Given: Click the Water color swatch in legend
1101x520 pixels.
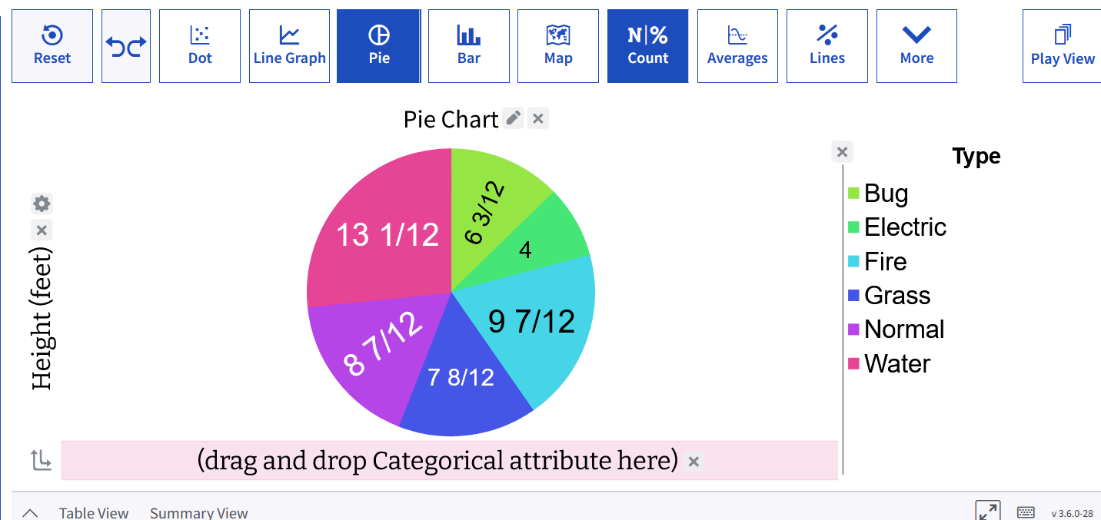Looking at the screenshot, I should [853, 363].
